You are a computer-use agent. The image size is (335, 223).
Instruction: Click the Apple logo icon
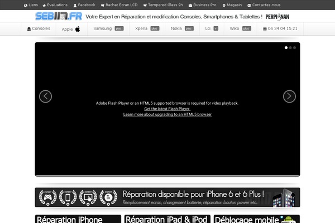pyautogui.click(x=78, y=29)
